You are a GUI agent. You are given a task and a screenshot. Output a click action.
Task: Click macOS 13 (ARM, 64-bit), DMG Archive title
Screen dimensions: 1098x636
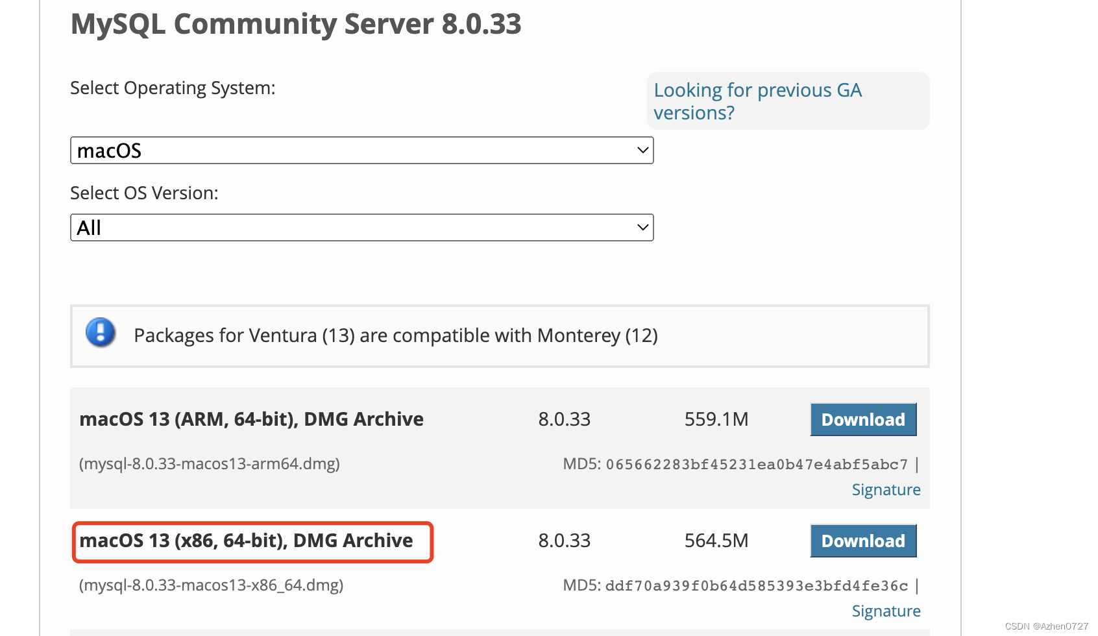pos(251,419)
